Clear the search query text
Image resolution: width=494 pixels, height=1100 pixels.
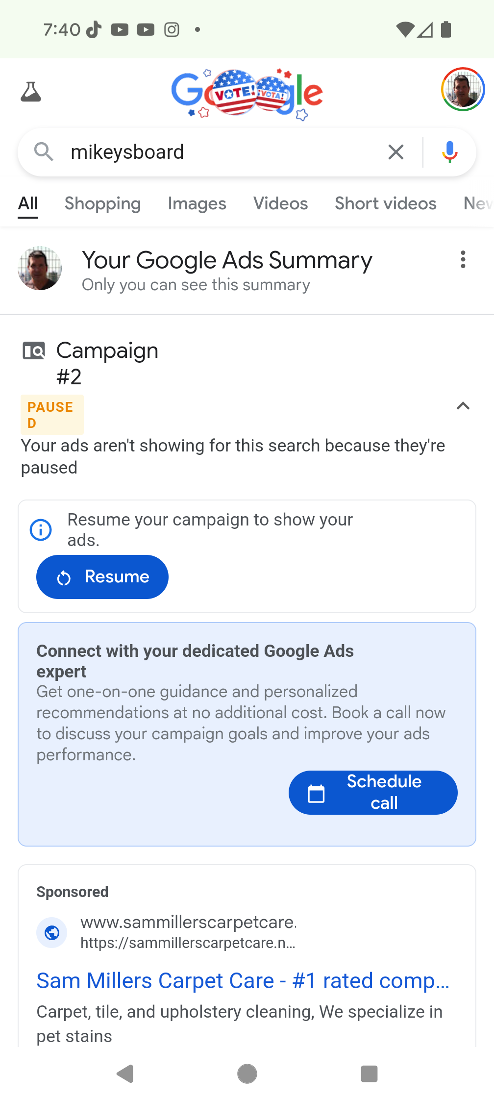point(395,152)
